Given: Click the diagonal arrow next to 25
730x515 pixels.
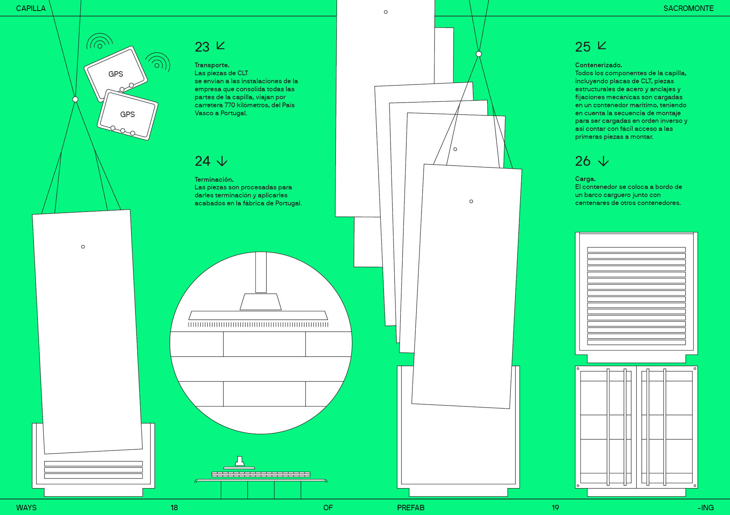Looking at the screenshot, I should pos(602,46).
